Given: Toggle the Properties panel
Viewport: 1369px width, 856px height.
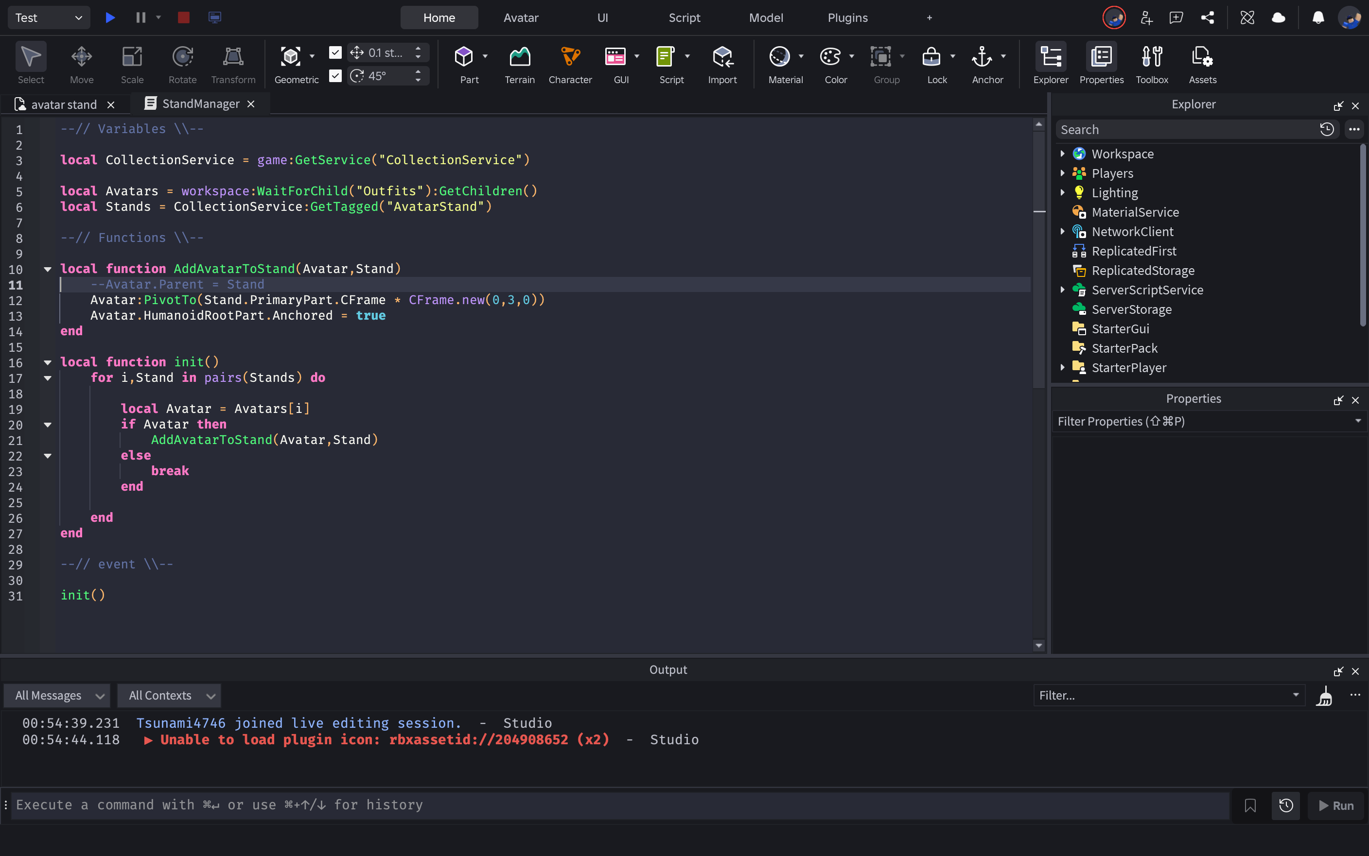Looking at the screenshot, I should tap(1101, 63).
